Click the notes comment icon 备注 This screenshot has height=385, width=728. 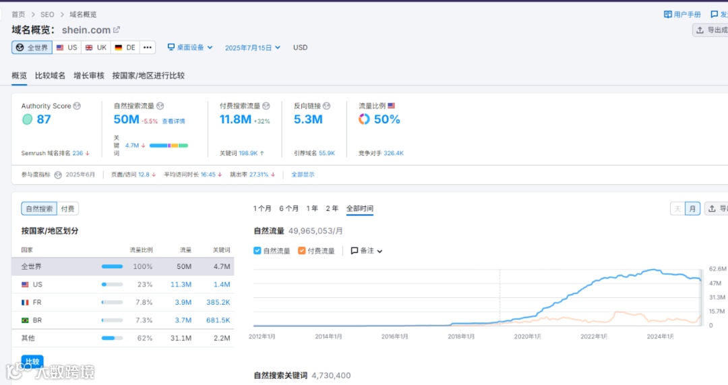click(355, 251)
